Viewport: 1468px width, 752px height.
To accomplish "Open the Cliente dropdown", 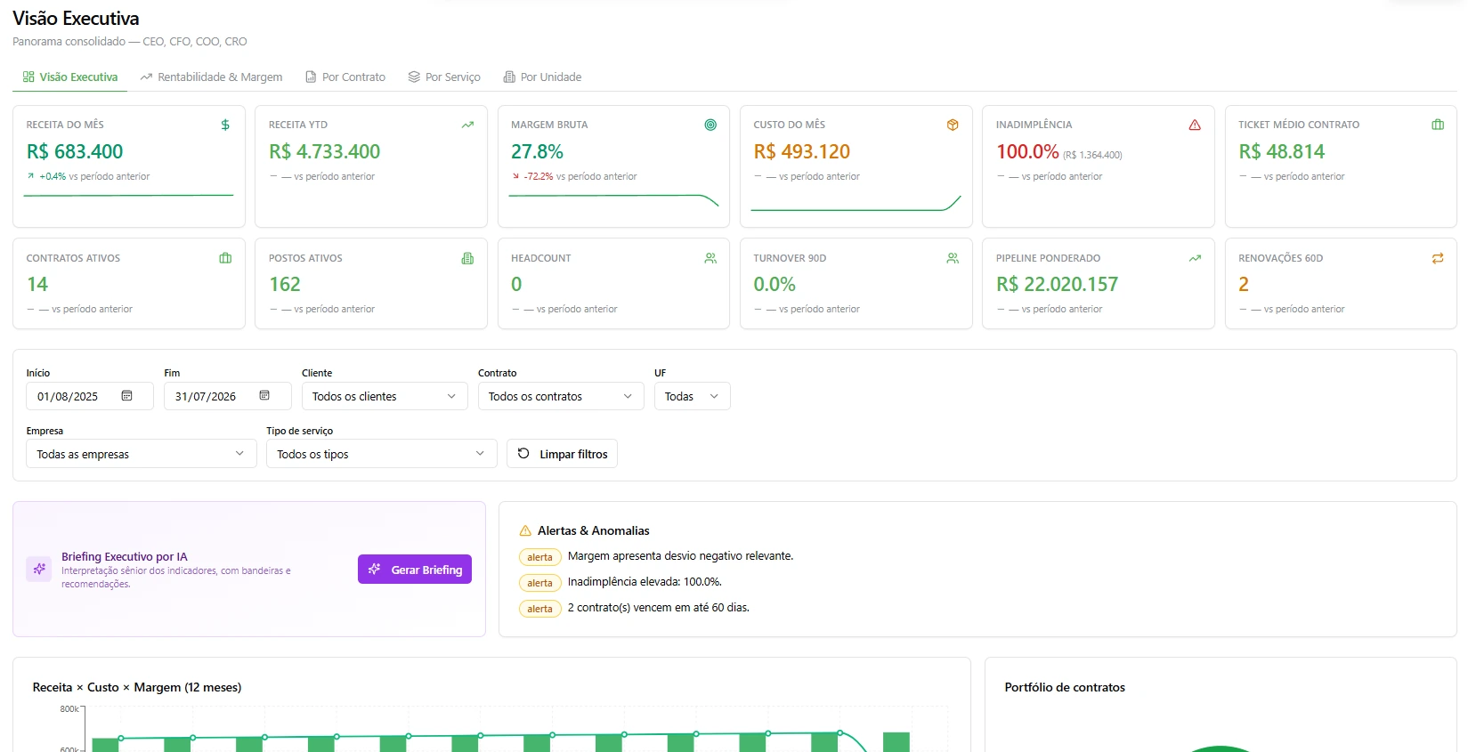I will pyautogui.click(x=385, y=396).
